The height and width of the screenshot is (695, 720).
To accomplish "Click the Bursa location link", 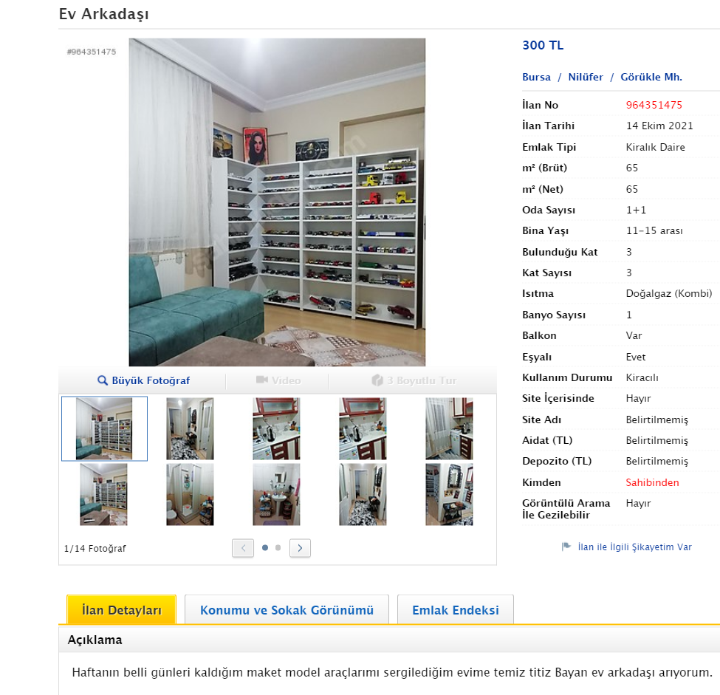I will click(x=536, y=77).
